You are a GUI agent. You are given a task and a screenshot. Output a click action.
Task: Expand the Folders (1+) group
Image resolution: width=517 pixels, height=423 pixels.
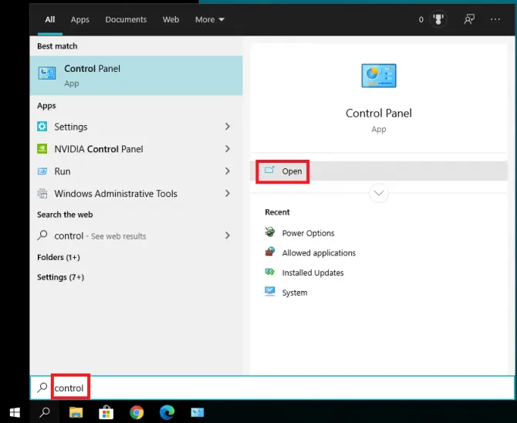click(59, 257)
